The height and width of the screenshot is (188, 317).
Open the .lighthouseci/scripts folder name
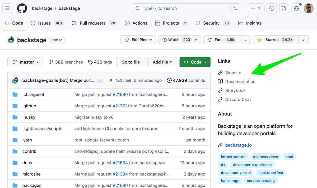point(42,129)
